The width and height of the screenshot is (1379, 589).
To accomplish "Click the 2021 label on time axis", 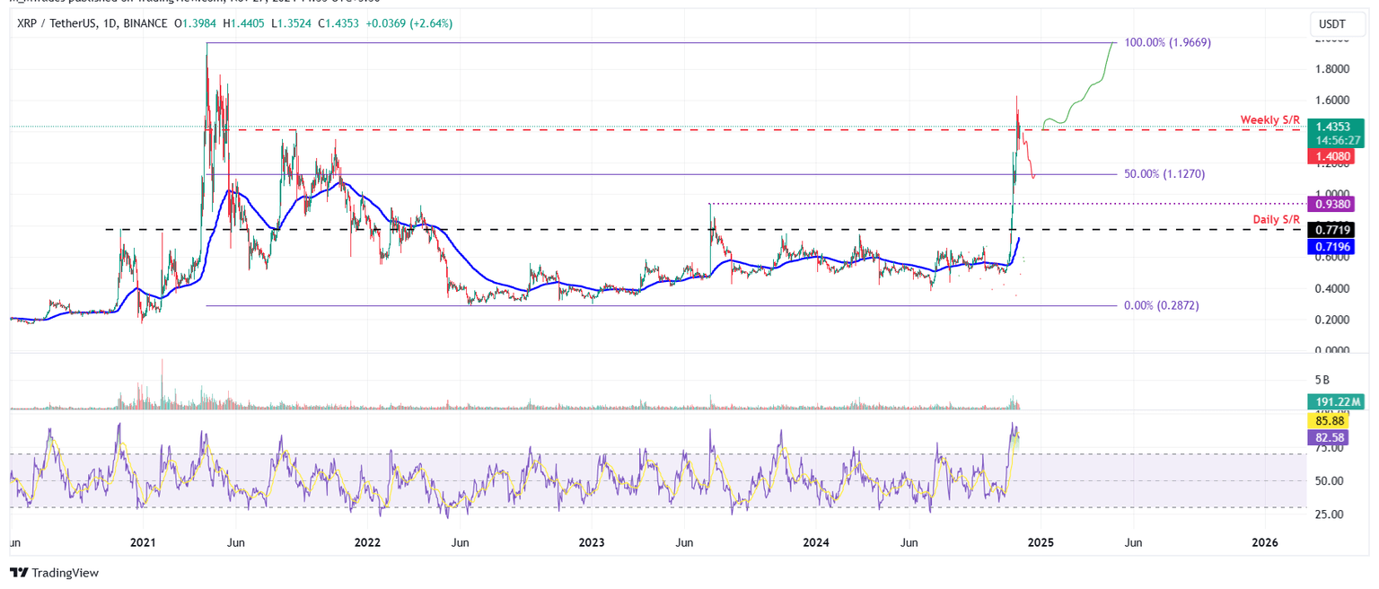I will 142,542.
